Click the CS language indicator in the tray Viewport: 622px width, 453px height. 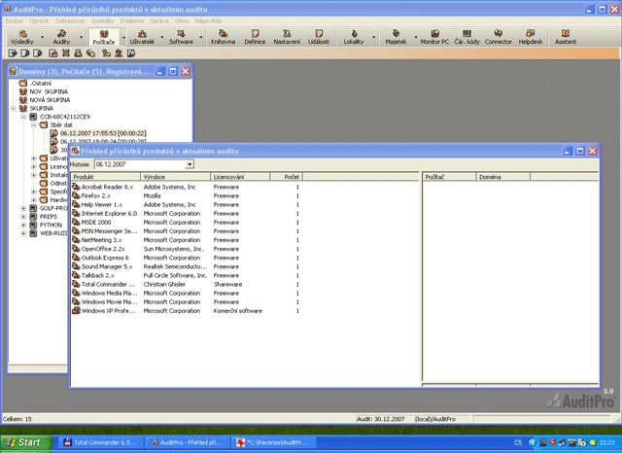point(518,442)
